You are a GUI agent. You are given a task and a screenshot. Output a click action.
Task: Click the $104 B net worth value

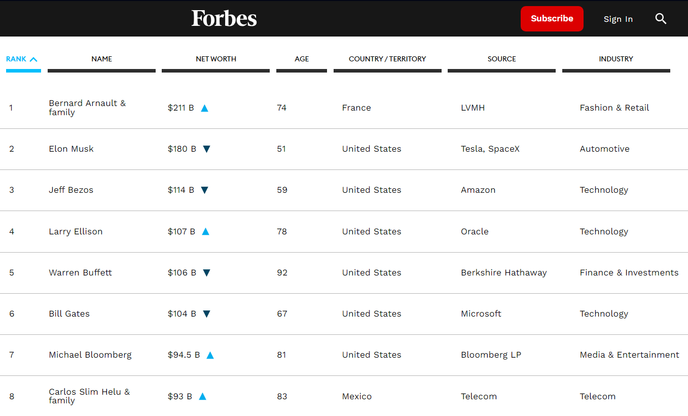pyautogui.click(x=182, y=314)
